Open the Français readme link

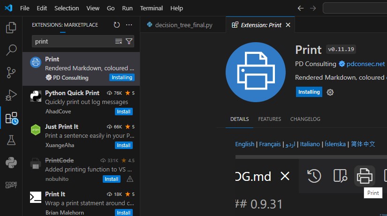click(x=270, y=144)
